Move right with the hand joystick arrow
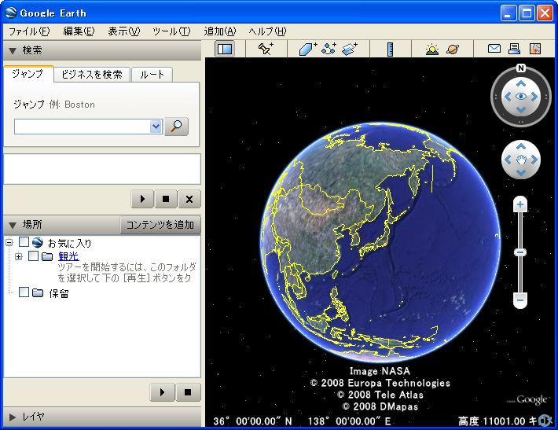The image size is (558, 430). [534, 160]
